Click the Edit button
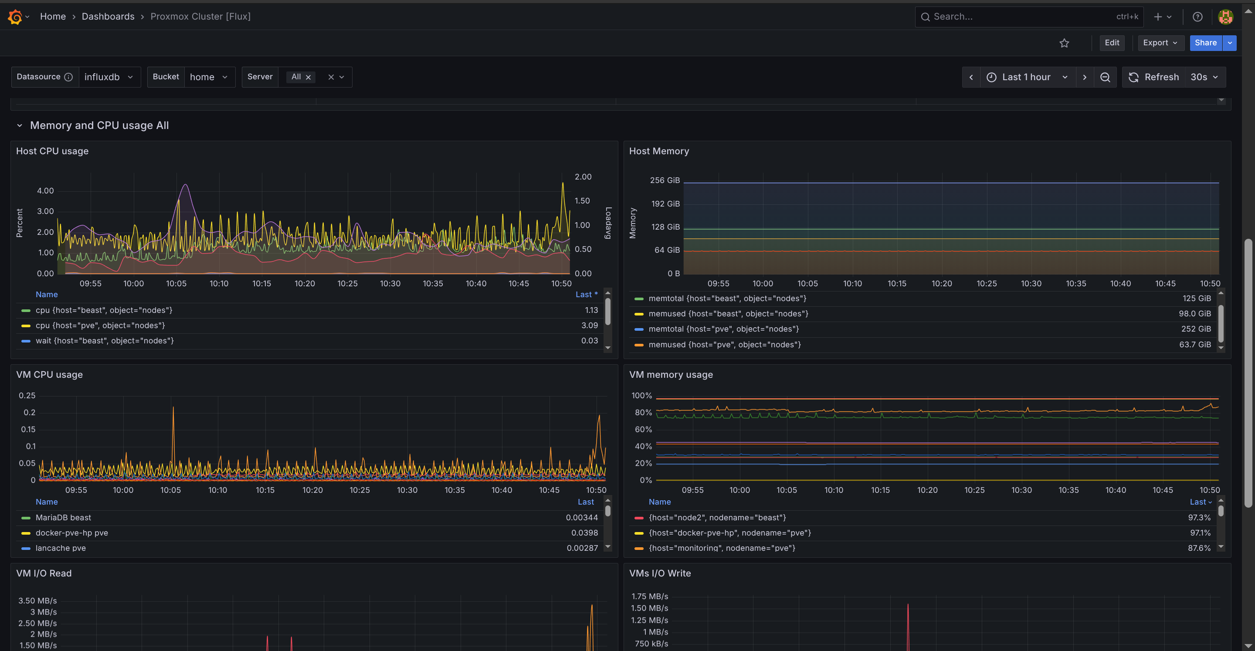The image size is (1255, 651). pyautogui.click(x=1112, y=43)
